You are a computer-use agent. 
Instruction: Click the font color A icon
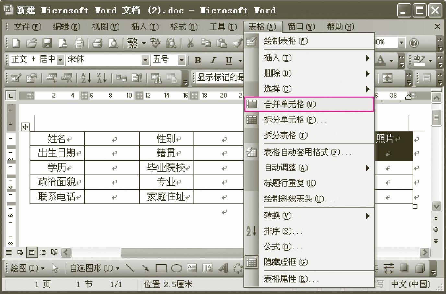tap(381, 60)
